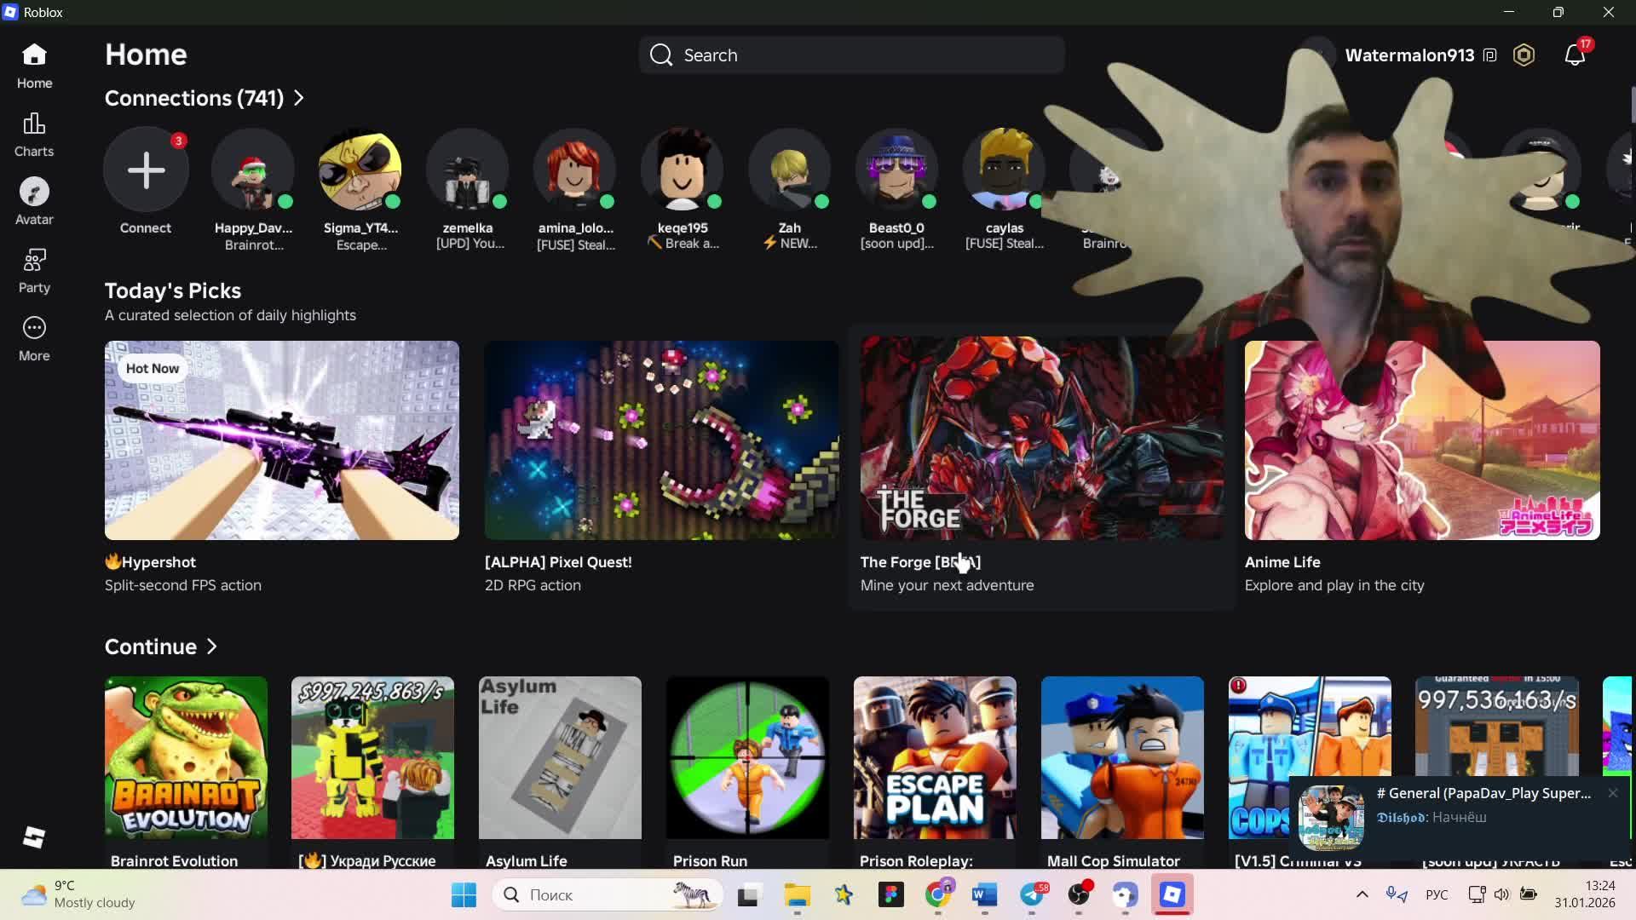Expand the Continue section arrow

pyautogui.click(x=212, y=647)
